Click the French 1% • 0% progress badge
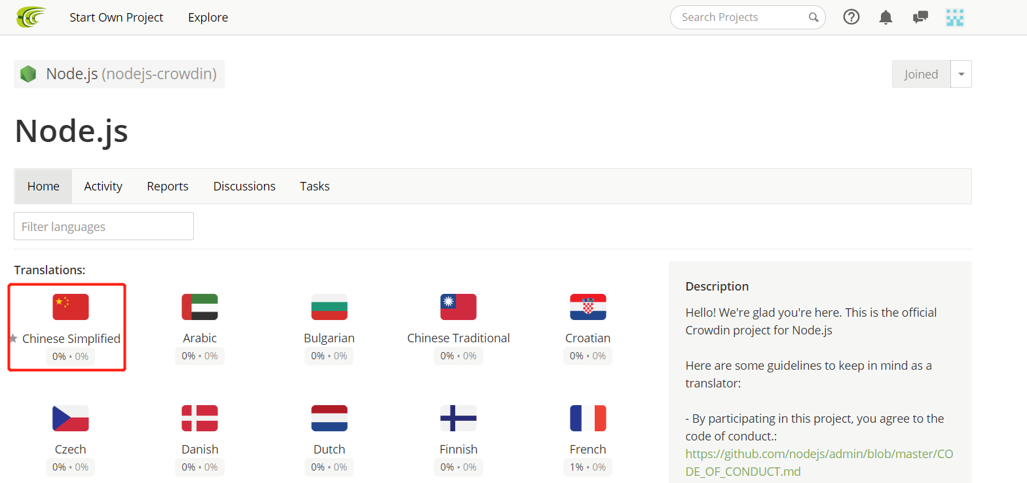Image resolution: width=1027 pixels, height=483 pixels. pos(588,467)
